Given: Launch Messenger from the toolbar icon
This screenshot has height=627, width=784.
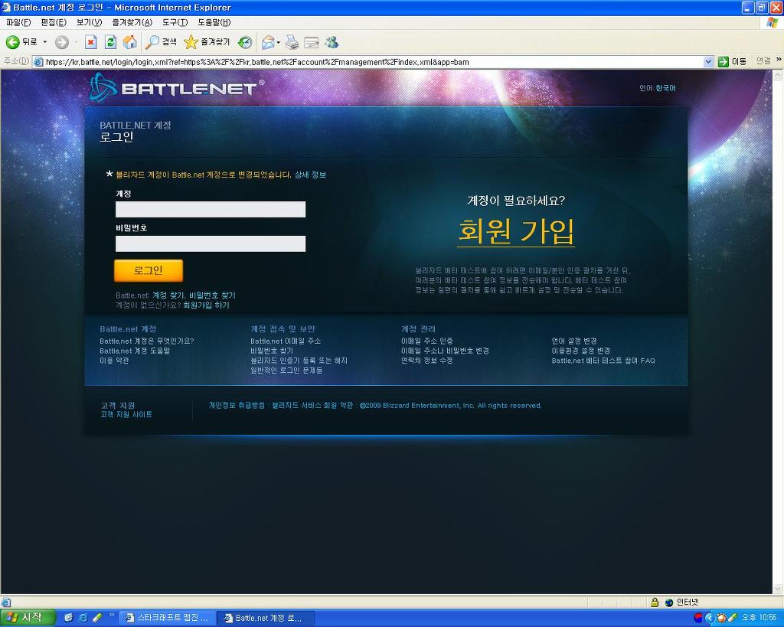Looking at the screenshot, I should click(331, 43).
